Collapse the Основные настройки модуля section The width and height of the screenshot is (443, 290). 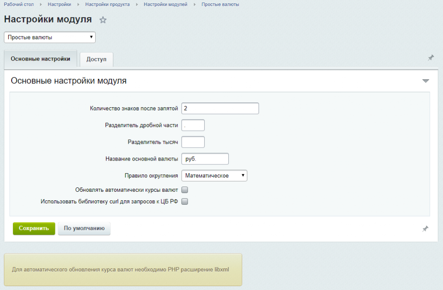tap(426, 81)
